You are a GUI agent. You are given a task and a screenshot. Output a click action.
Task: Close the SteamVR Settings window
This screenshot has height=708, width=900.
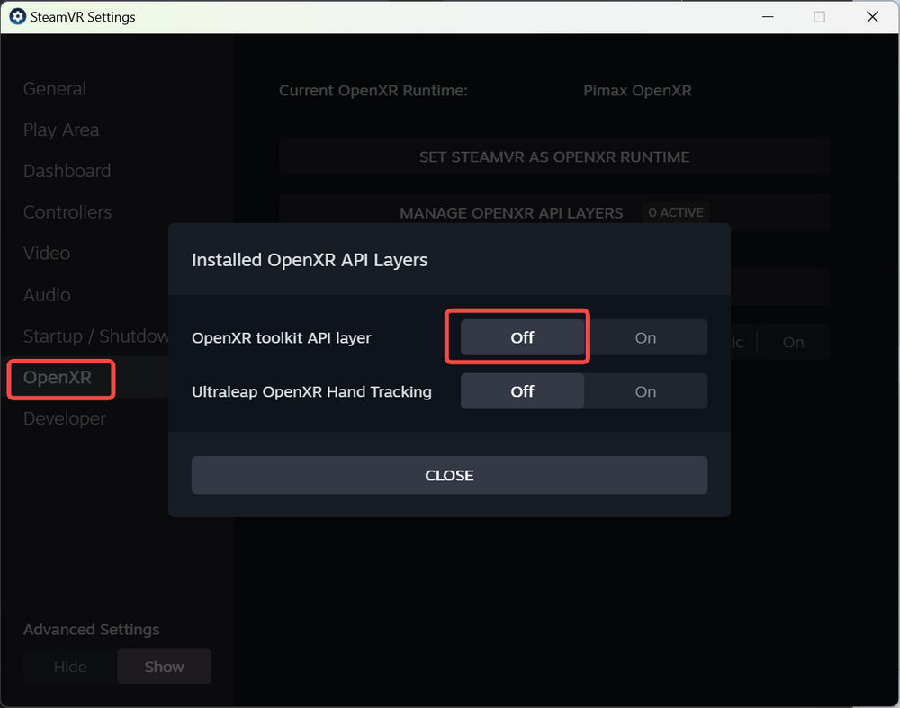tap(872, 16)
